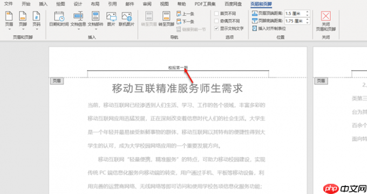Decrease header top distance spinner
Viewport: 367px width, 194px height.
pyautogui.click(x=307, y=15)
